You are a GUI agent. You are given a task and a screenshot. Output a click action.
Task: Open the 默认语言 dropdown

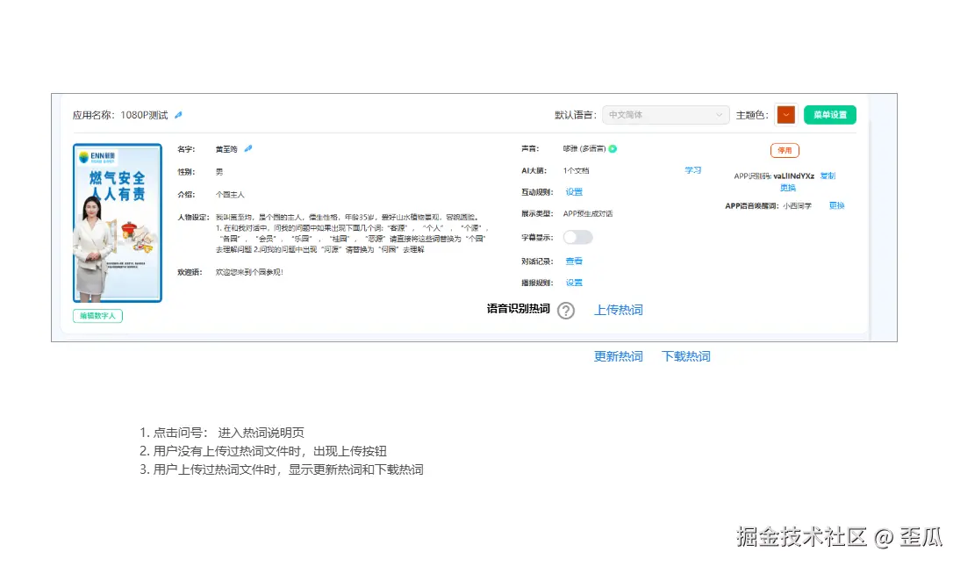[664, 115]
